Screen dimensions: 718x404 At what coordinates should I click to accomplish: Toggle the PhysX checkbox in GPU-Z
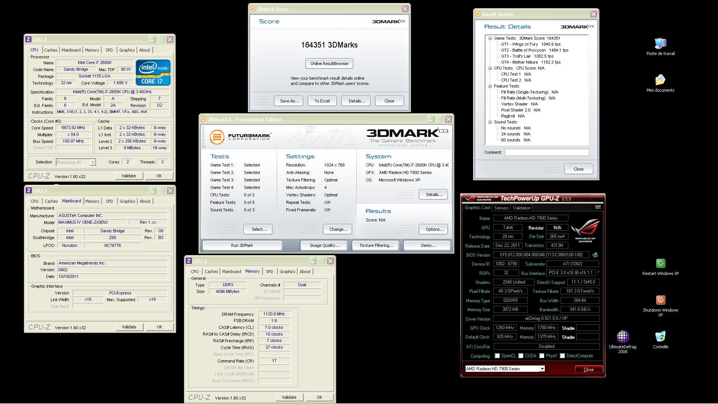(x=541, y=356)
